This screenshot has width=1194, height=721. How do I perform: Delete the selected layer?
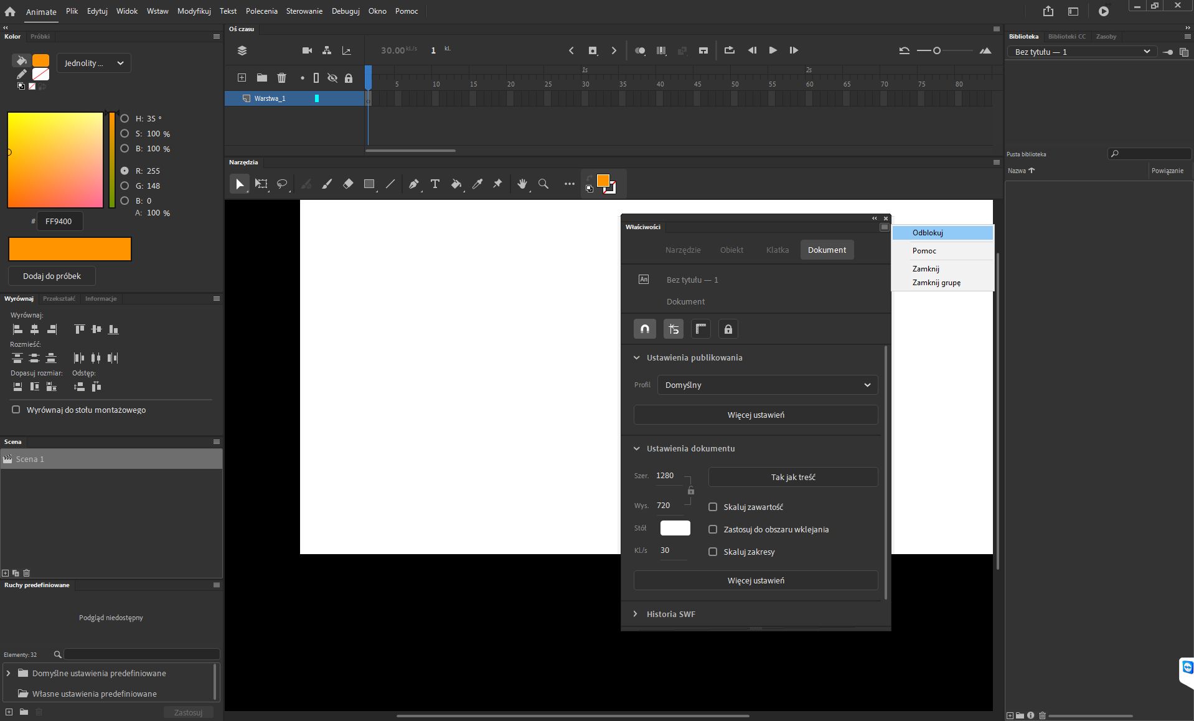click(x=282, y=78)
